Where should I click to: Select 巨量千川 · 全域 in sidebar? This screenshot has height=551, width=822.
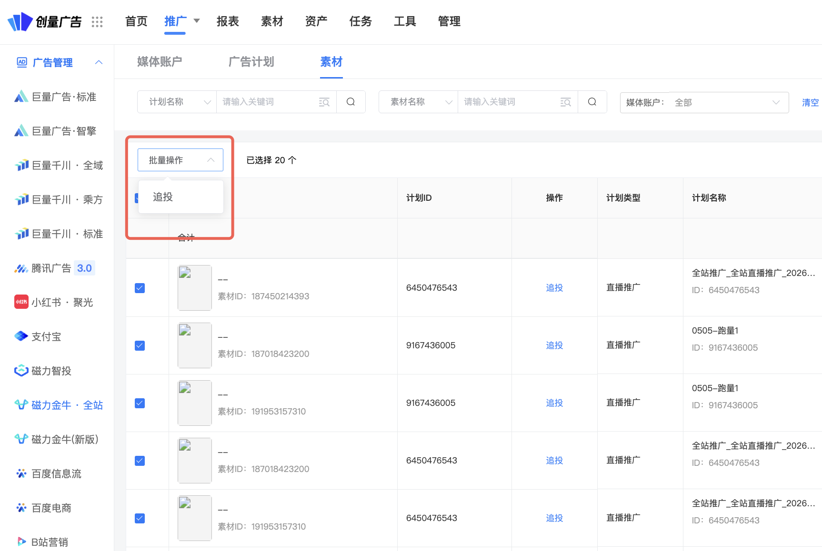tap(59, 166)
